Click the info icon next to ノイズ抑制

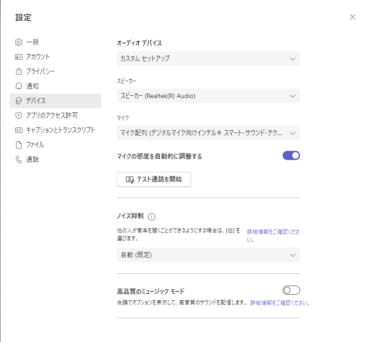(x=152, y=217)
